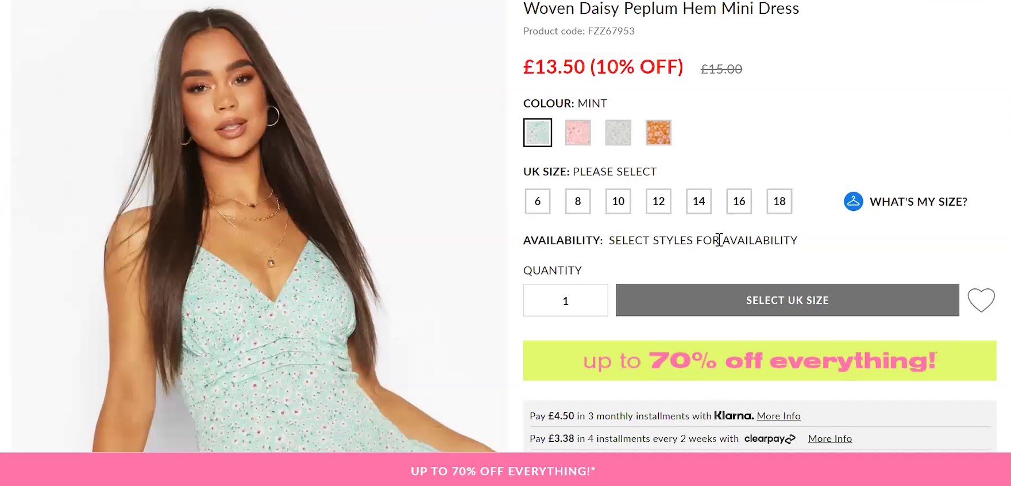This screenshot has height=486, width=1011.
Task: Select the mint colour swatch
Action: click(x=538, y=133)
